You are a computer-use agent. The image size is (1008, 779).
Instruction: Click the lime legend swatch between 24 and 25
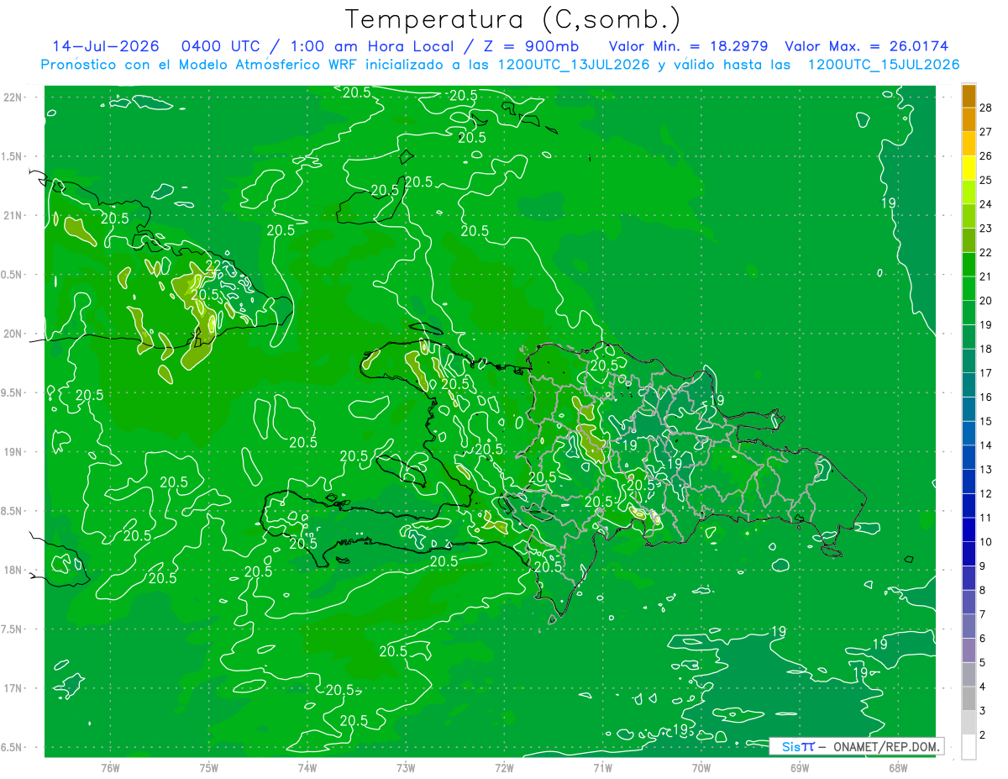969,192
